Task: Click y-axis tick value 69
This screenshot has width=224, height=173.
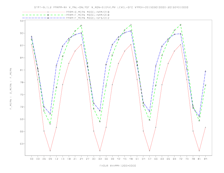Action: point(21,119)
